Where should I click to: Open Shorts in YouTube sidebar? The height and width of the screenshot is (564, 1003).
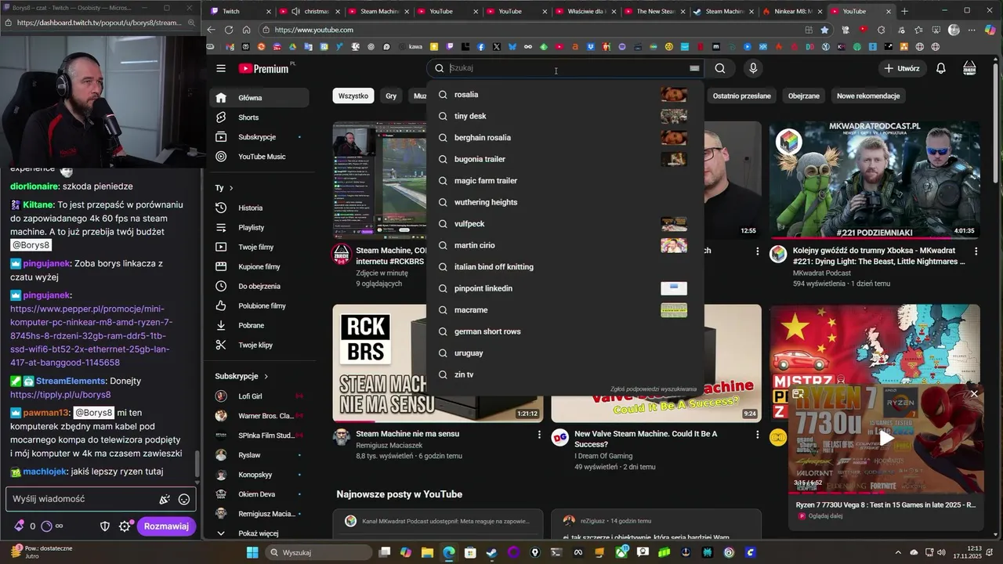[x=259, y=117]
